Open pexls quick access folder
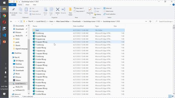 click(16, 42)
